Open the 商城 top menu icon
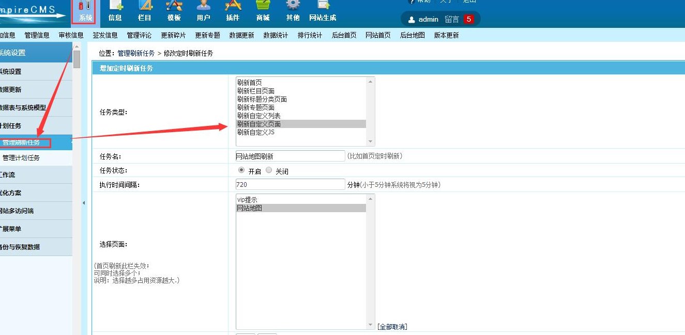 [x=263, y=11]
